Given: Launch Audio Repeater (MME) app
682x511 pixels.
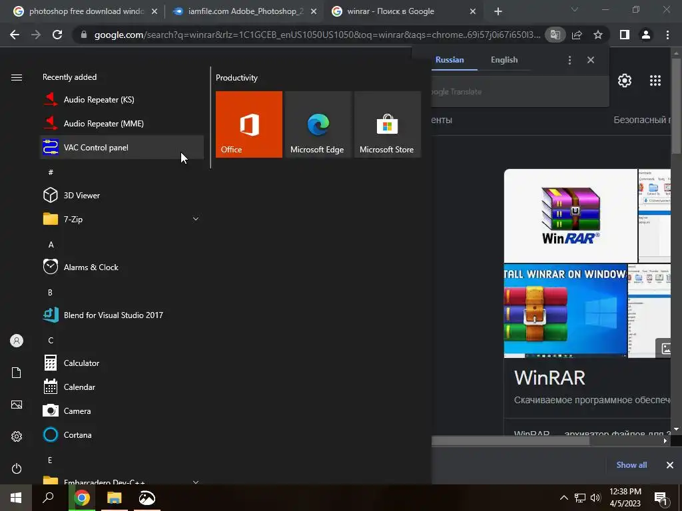Looking at the screenshot, I should click(x=122, y=123).
